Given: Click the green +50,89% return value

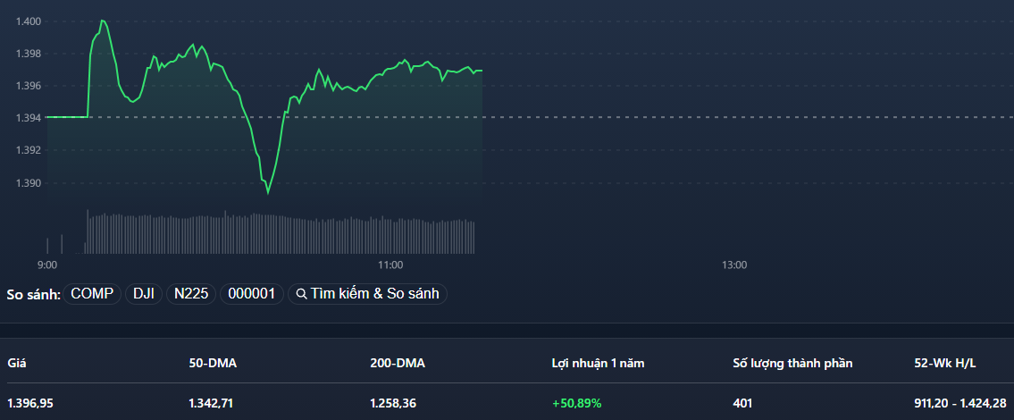Looking at the screenshot, I should click(576, 403).
